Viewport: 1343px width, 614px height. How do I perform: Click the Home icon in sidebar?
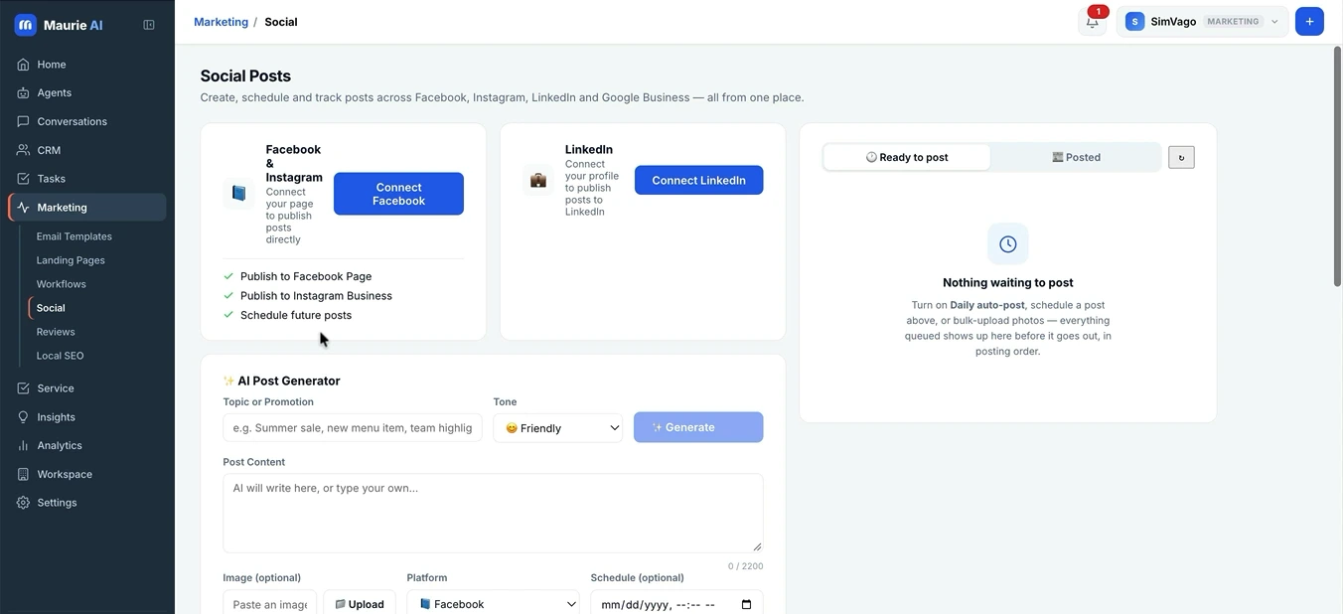(x=23, y=65)
